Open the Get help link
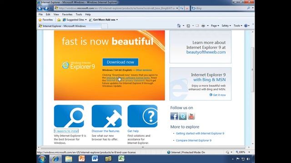This screenshot has height=163, width=291. (x=133, y=131)
